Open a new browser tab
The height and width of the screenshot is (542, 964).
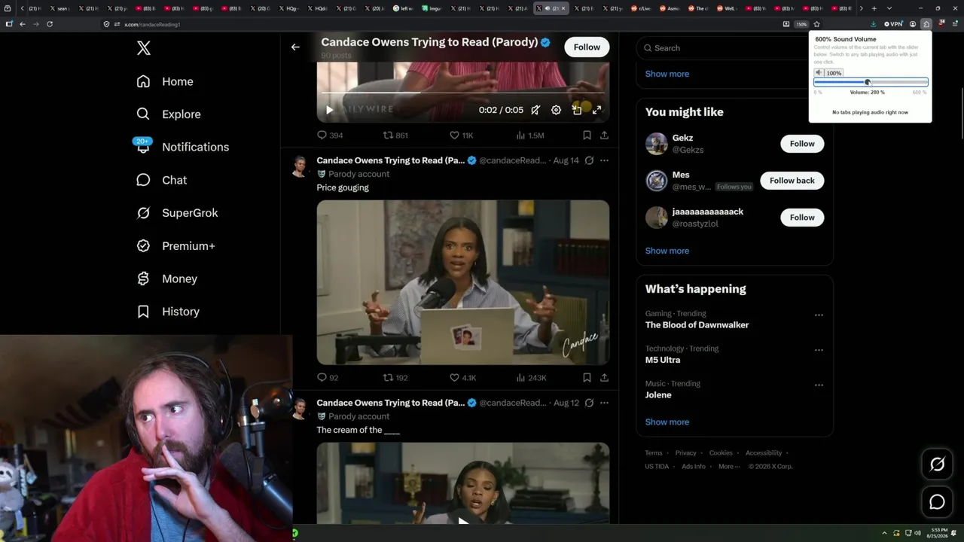(x=874, y=8)
